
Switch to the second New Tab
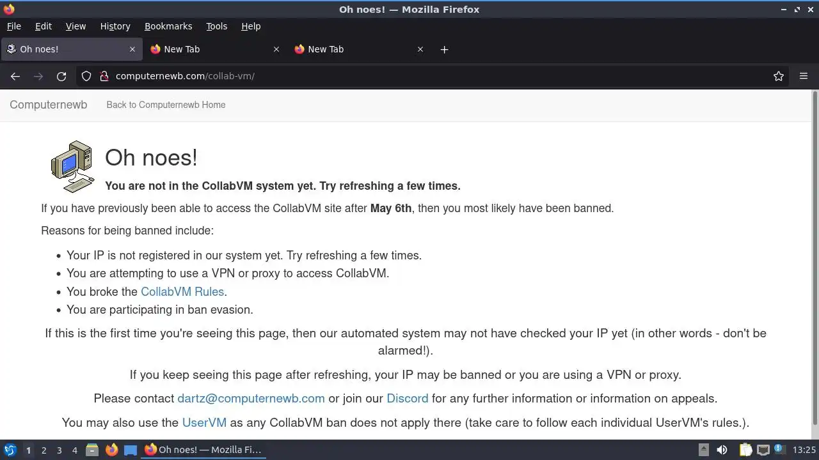point(214,49)
